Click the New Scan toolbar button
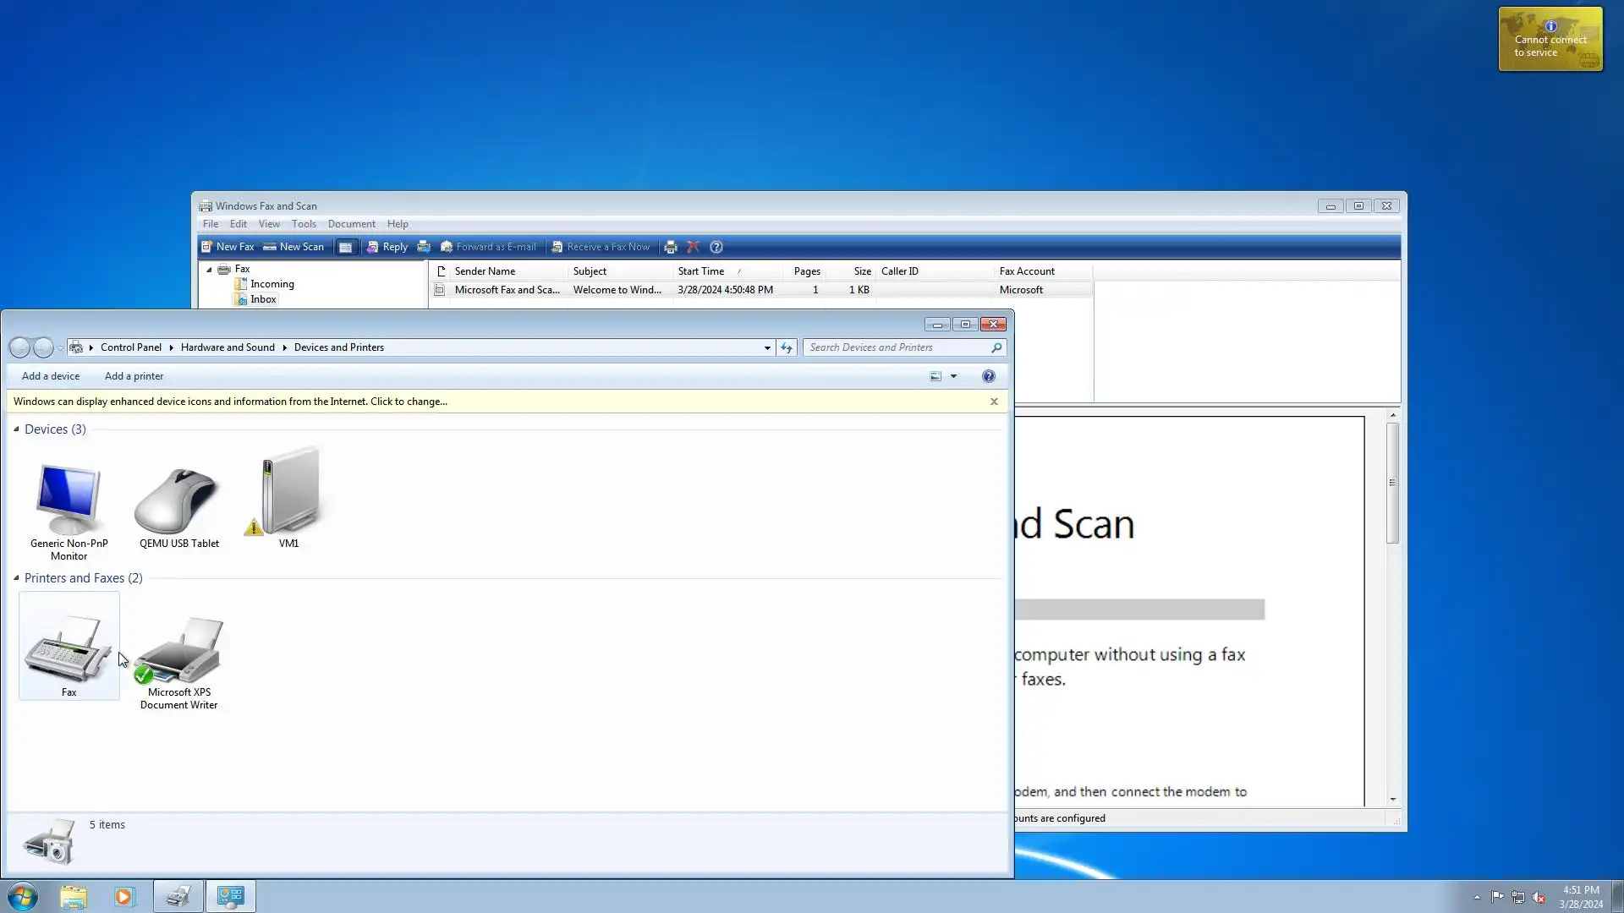This screenshot has width=1624, height=913. [294, 247]
